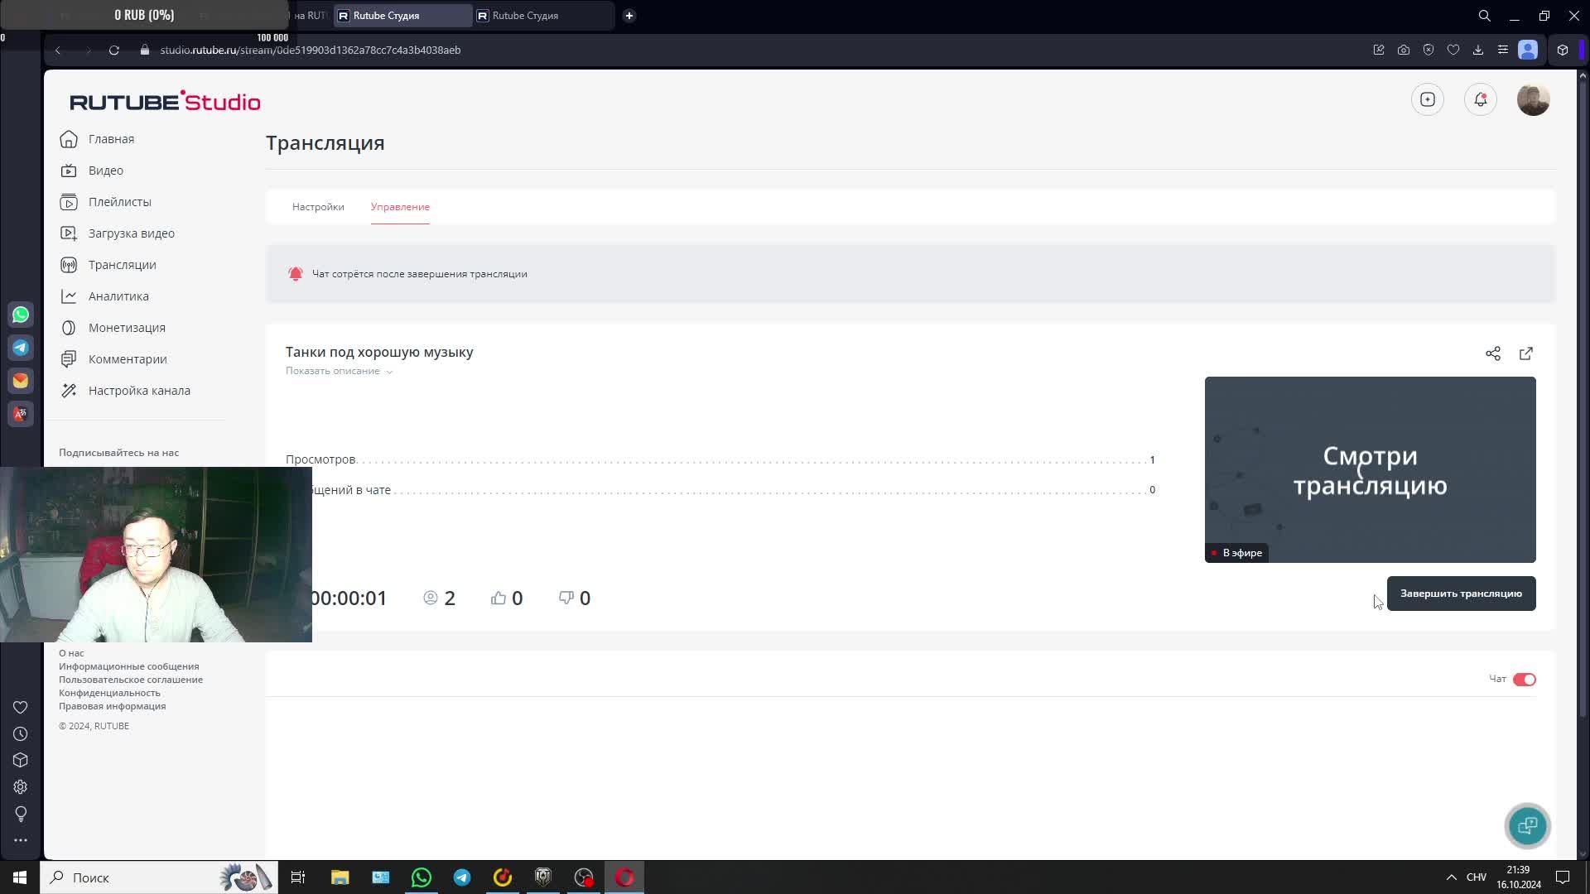Open browser easy setup menu icon
The width and height of the screenshot is (1590, 894).
click(x=1503, y=50)
